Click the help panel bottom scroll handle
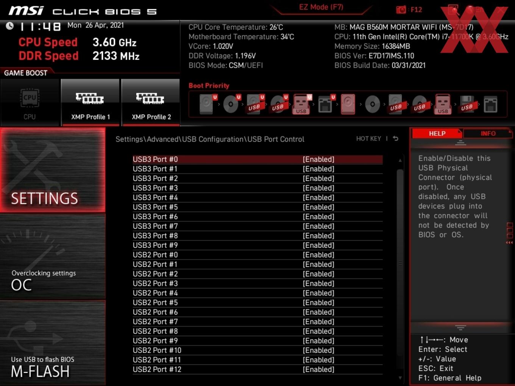 460,327
